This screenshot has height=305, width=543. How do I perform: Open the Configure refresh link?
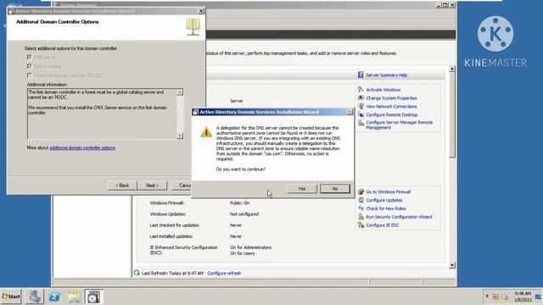pos(224,273)
